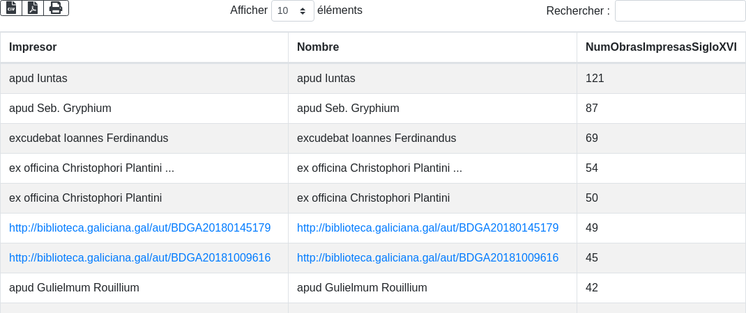The height and width of the screenshot is (313, 746).
Task: Select apud Gulielmum Rouillium in Impresor column
Action: pyautogui.click(x=74, y=287)
